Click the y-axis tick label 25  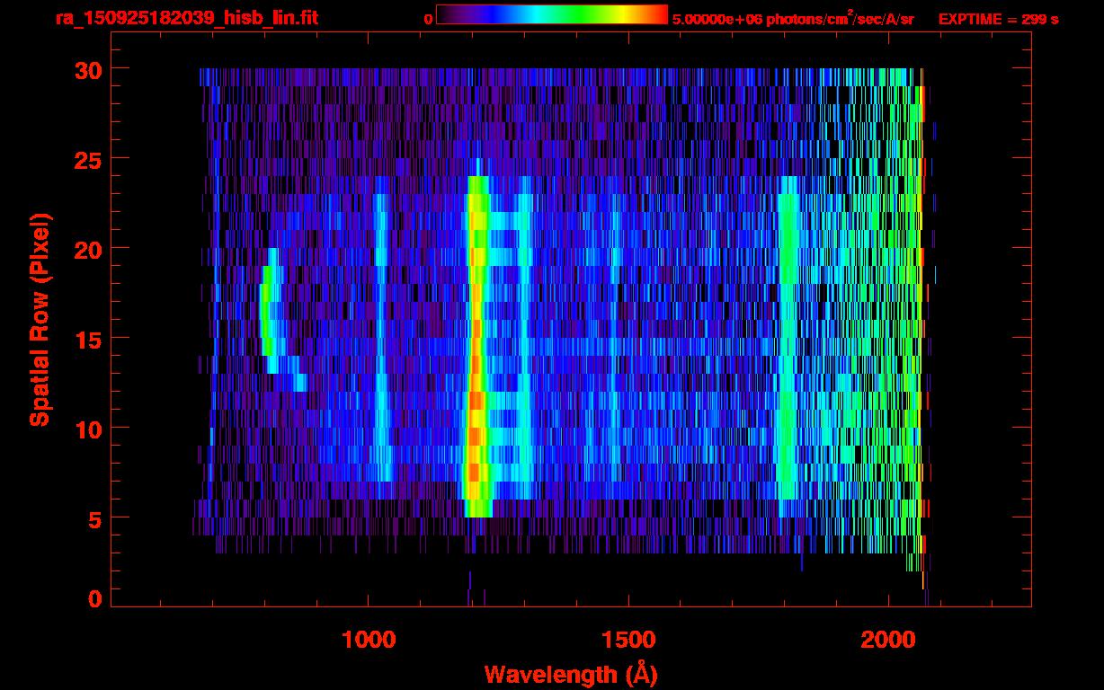(88, 159)
